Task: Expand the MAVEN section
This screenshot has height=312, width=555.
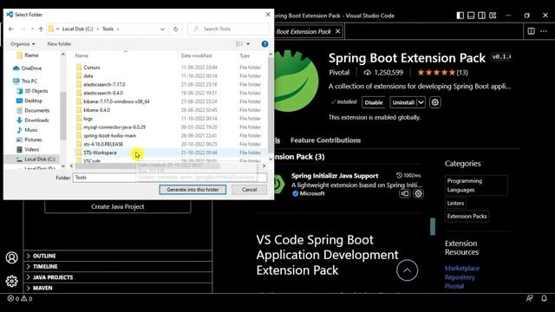Action: pos(118,288)
